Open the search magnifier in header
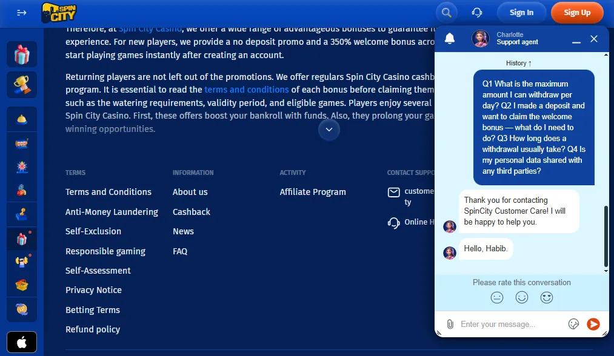The image size is (614, 356). point(446,13)
